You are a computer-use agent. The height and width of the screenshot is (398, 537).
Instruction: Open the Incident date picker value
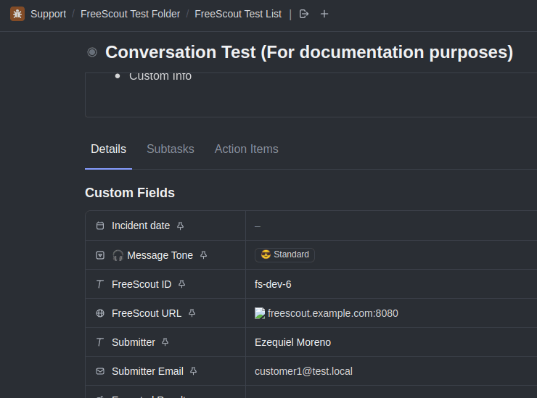258,226
